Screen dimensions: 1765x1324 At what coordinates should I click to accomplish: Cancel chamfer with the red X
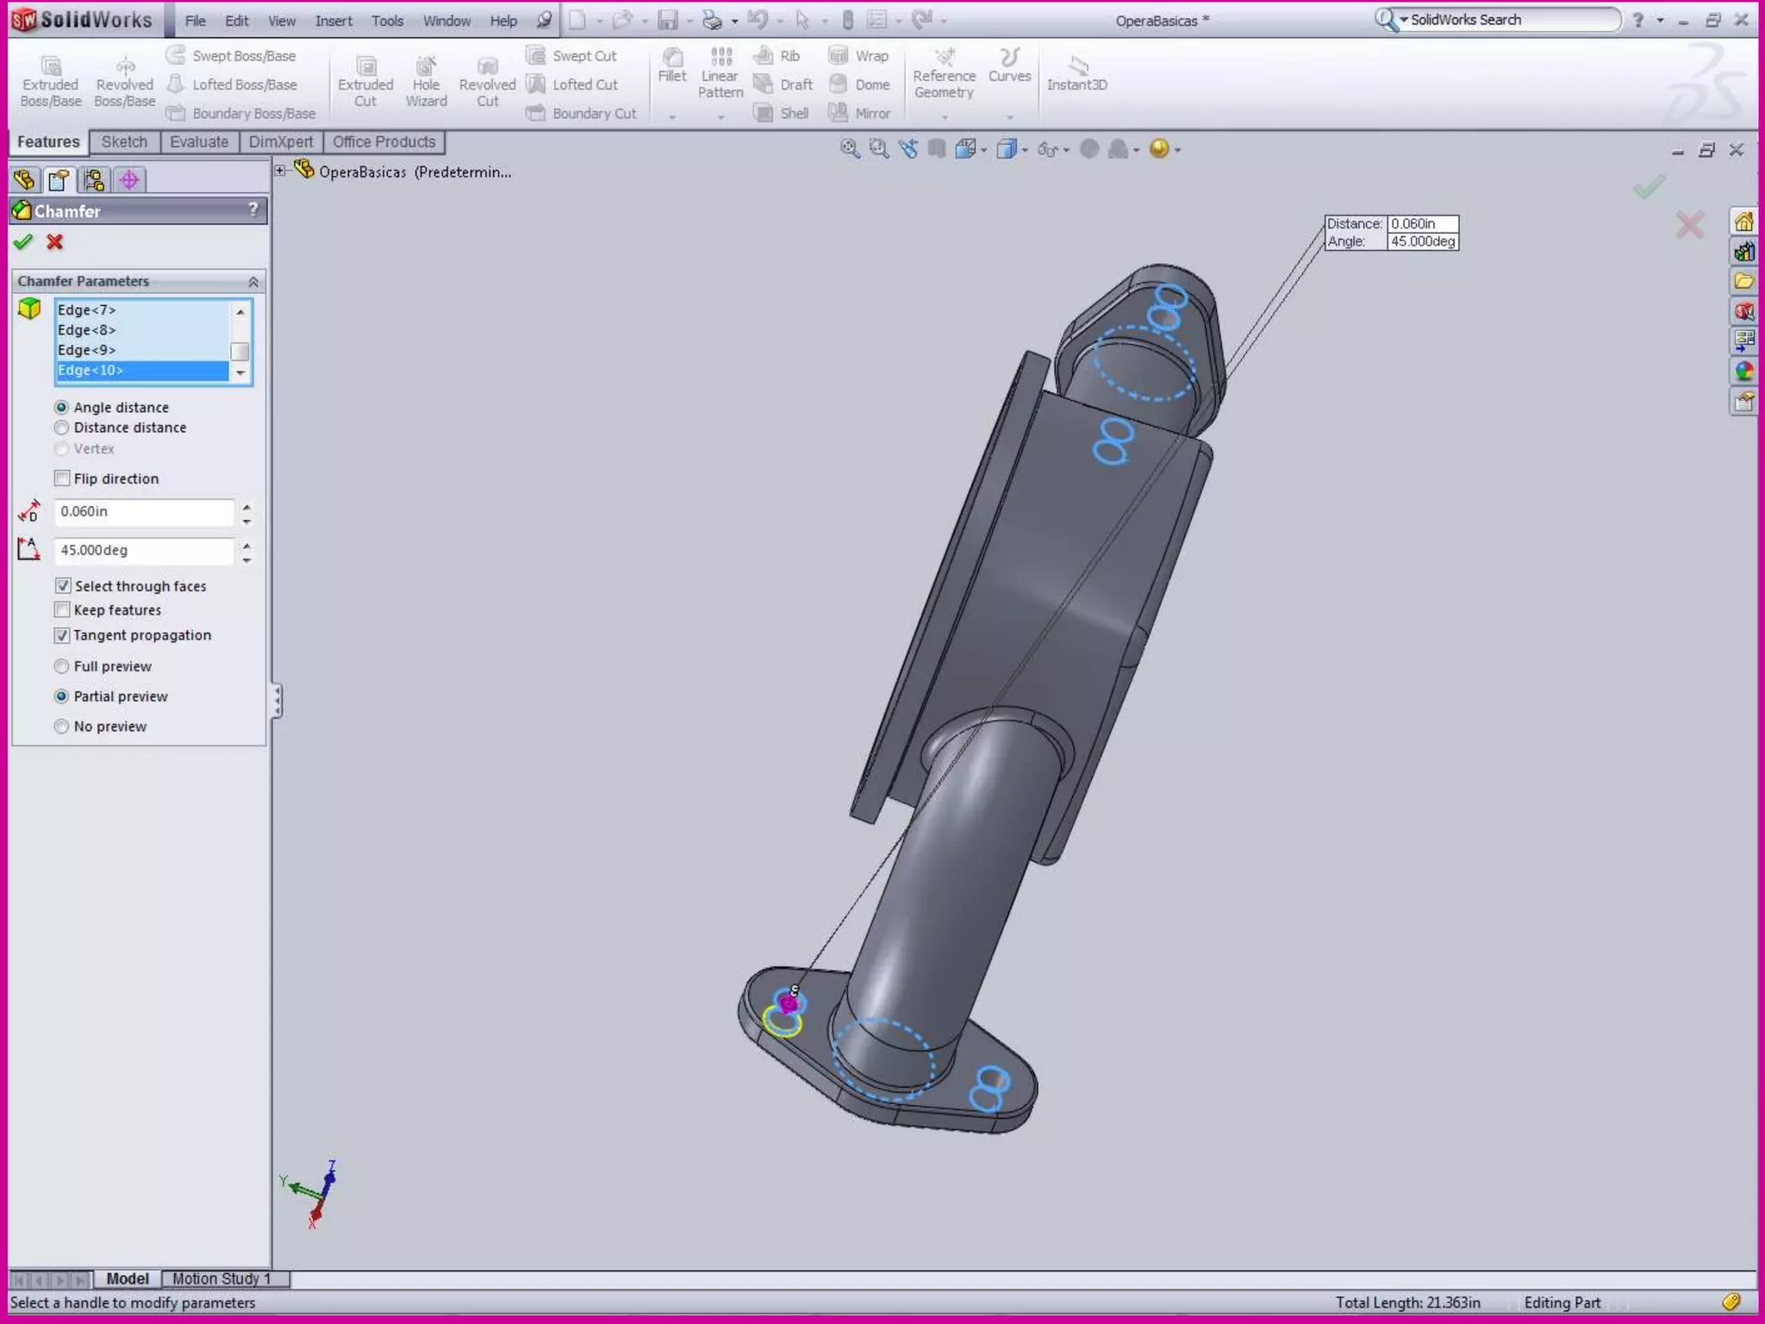click(x=55, y=242)
